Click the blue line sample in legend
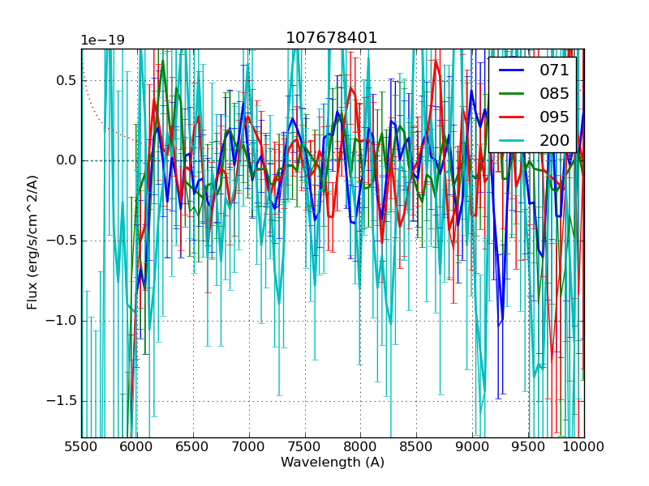This screenshot has height=486, width=649. 513,70
